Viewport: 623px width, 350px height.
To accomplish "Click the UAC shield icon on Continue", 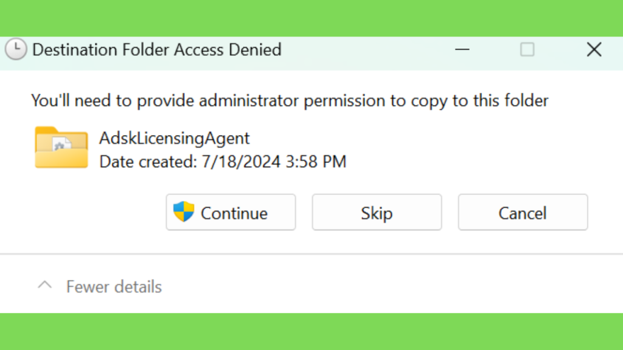I will 184,211.
